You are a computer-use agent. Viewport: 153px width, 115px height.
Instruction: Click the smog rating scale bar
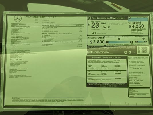pos(141,41)
